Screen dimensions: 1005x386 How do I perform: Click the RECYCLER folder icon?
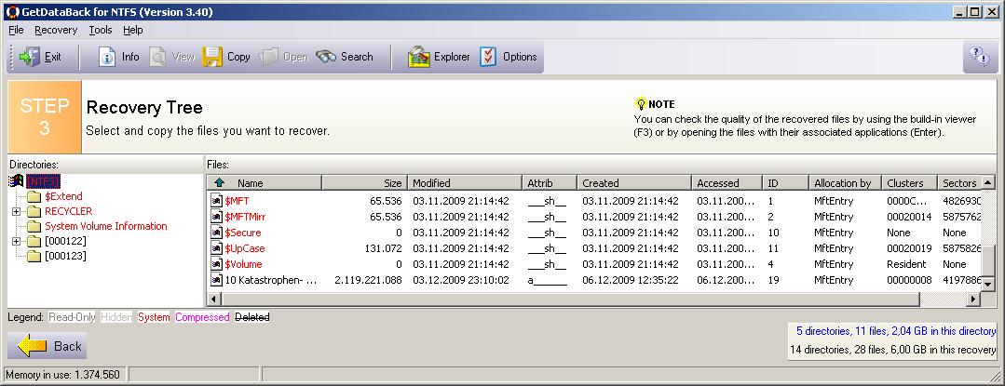[x=34, y=211]
